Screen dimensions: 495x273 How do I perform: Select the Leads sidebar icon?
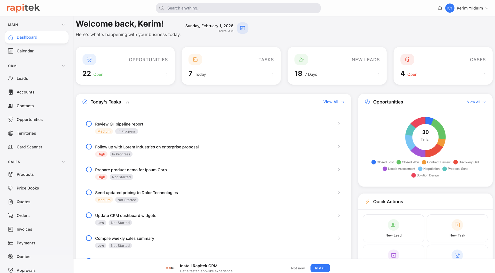11,78
